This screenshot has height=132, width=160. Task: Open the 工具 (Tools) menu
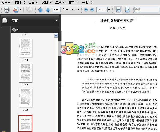coord(60,2)
